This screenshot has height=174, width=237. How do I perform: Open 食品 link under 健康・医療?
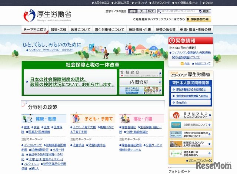coord(37,127)
